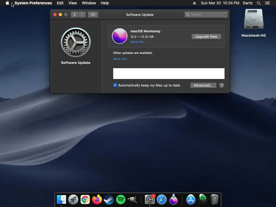Viewport: 276px width, 207px height.
Task: Click the macOS Monterey icon
Action: (x=119, y=36)
